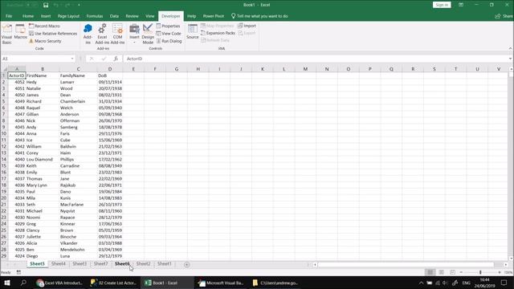
Task: Open the Data tab
Action: [x=114, y=16]
